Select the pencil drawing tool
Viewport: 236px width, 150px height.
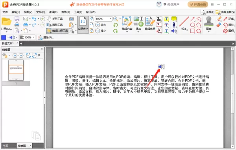click(x=219, y=19)
